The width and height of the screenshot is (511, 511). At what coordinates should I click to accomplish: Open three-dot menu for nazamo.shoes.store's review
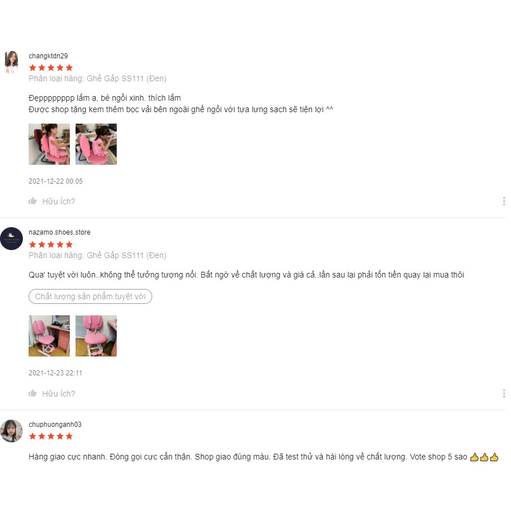pos(504,393)
